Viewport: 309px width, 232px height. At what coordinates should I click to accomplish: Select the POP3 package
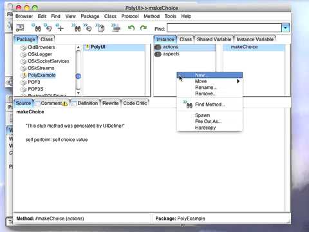pos(34,82)
